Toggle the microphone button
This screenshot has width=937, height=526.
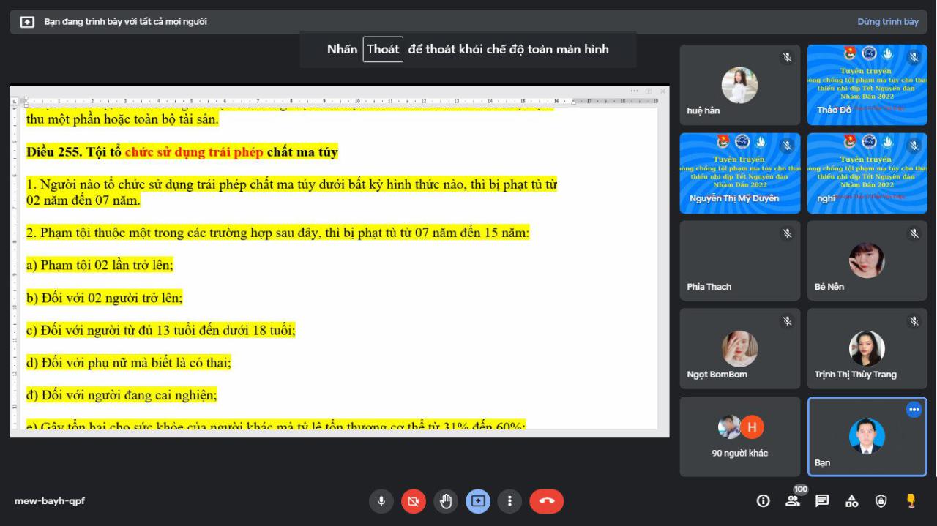tap(381, 501)
